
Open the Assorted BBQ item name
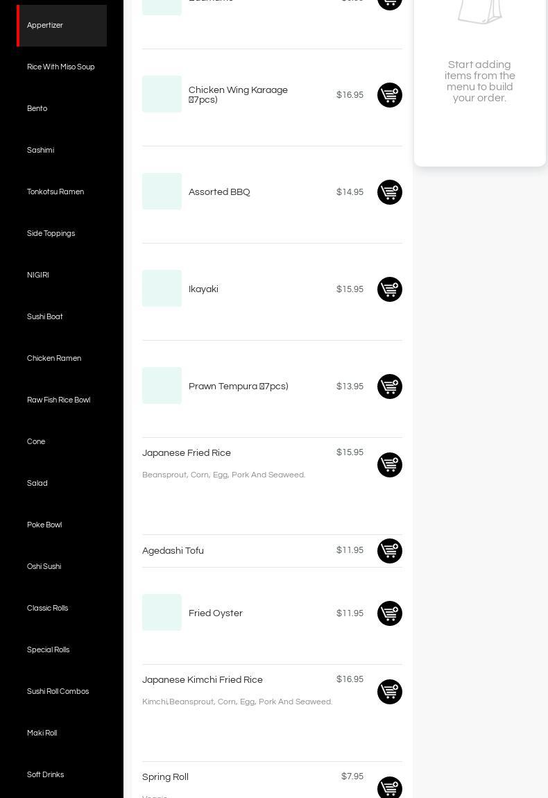click(x=219, y=192)
